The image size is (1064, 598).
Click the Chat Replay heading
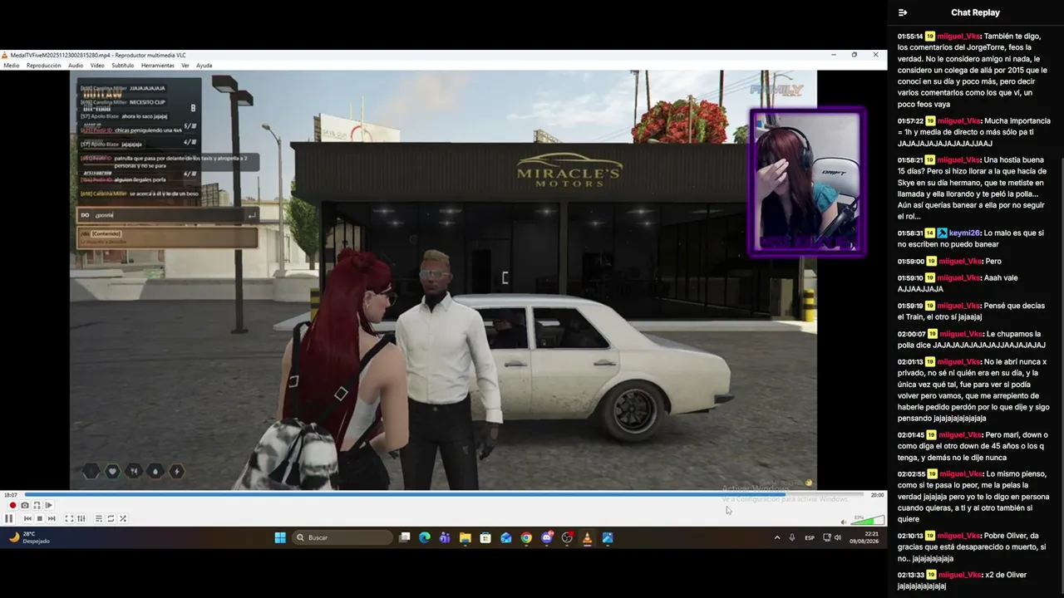[975, 12]
